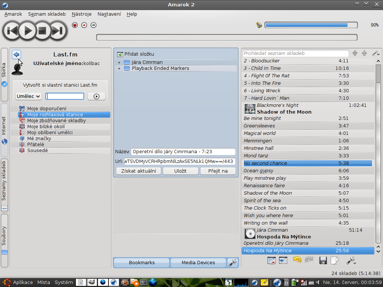Export the playlist document icon
Screen dimensions: 383x287
coord(335,260)
